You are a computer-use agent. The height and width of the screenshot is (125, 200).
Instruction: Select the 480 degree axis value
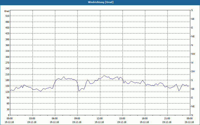coord(7,22)
